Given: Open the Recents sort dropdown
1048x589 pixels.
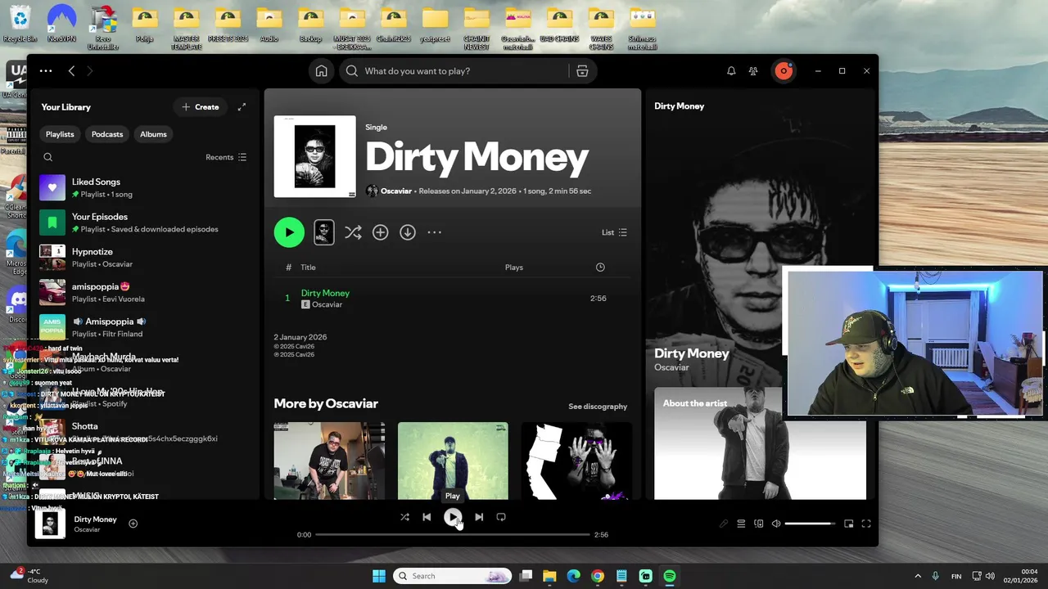Looking at the screenshot, I should (226, 157).
